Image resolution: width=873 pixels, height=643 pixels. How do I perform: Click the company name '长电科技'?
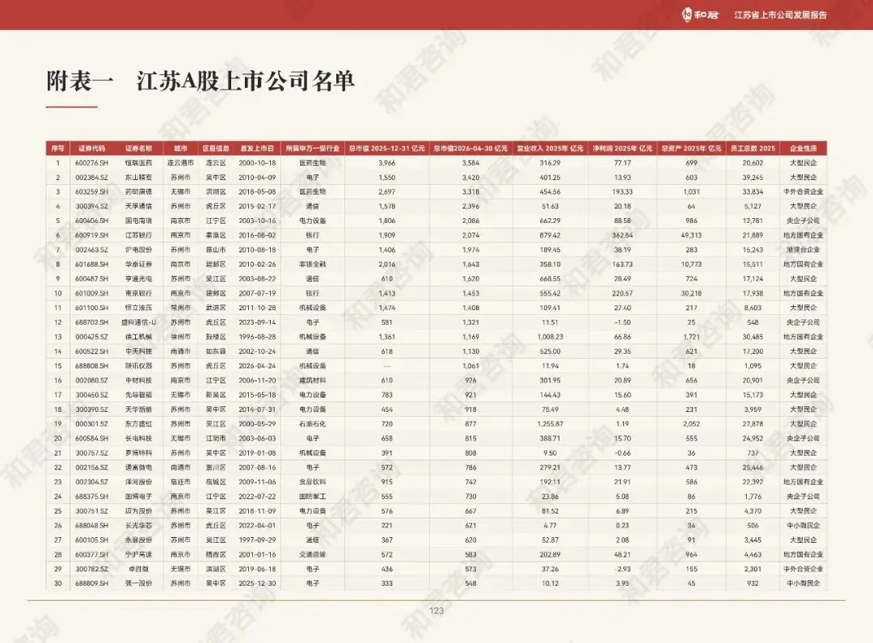[139, 439]
